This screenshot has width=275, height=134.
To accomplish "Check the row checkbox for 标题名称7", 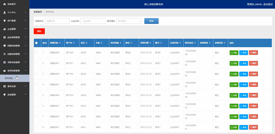I will (36, 63).
